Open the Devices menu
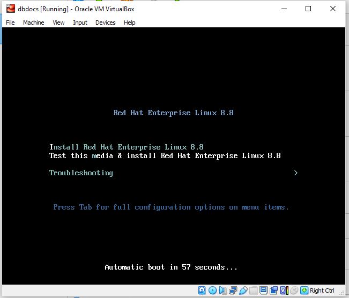This screenshot has width=349, height=298. point(106,23)
